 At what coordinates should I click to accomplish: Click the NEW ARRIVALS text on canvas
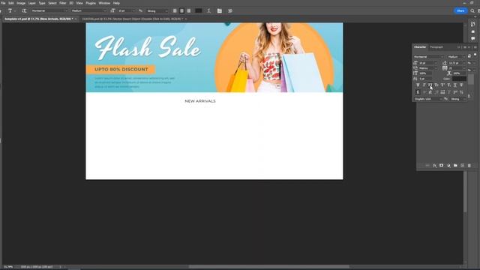tap(200, 101)
